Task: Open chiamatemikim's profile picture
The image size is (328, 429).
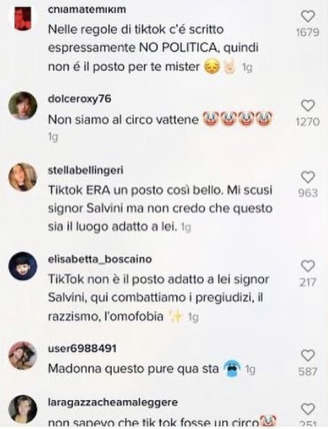Action: tap(22, 17)
